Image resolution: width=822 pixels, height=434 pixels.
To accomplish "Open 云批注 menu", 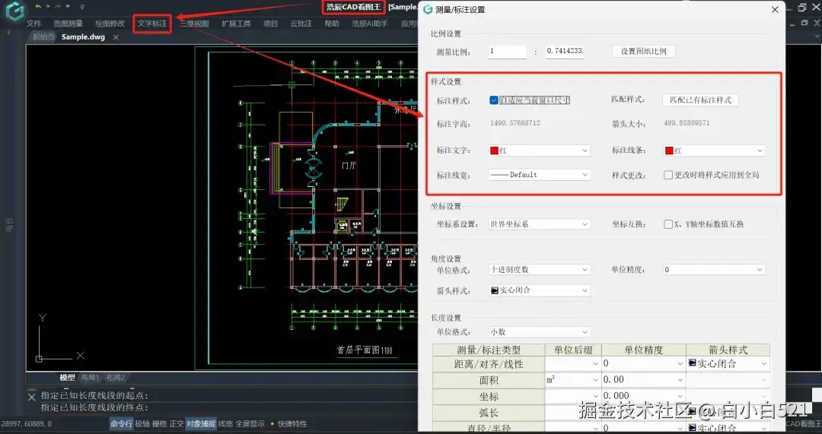I will (301, 24).
